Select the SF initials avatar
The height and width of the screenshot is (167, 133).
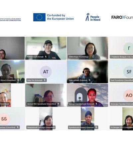pyautogui.click(x=129, y=72)
